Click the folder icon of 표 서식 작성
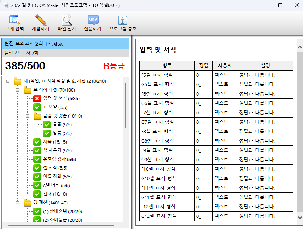The width and height of the screenshot is (303, 229). [28, 90]
